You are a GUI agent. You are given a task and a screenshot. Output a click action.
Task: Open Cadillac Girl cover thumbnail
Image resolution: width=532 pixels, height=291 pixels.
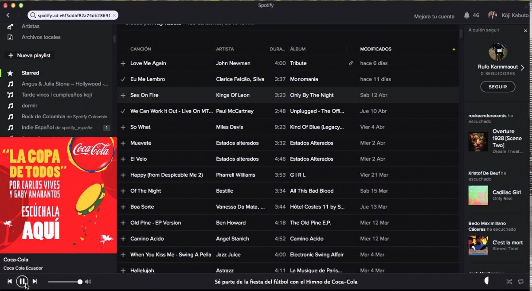coord(478,195)
